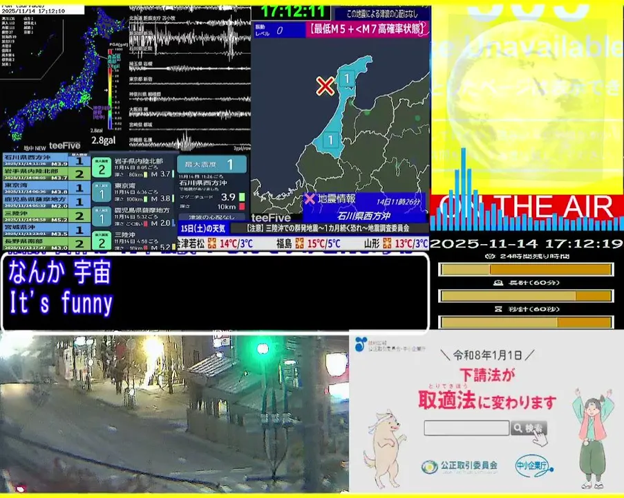
Task: Click the 14日11時26分 time in 地震情報 banner
Action: [398, 202]
